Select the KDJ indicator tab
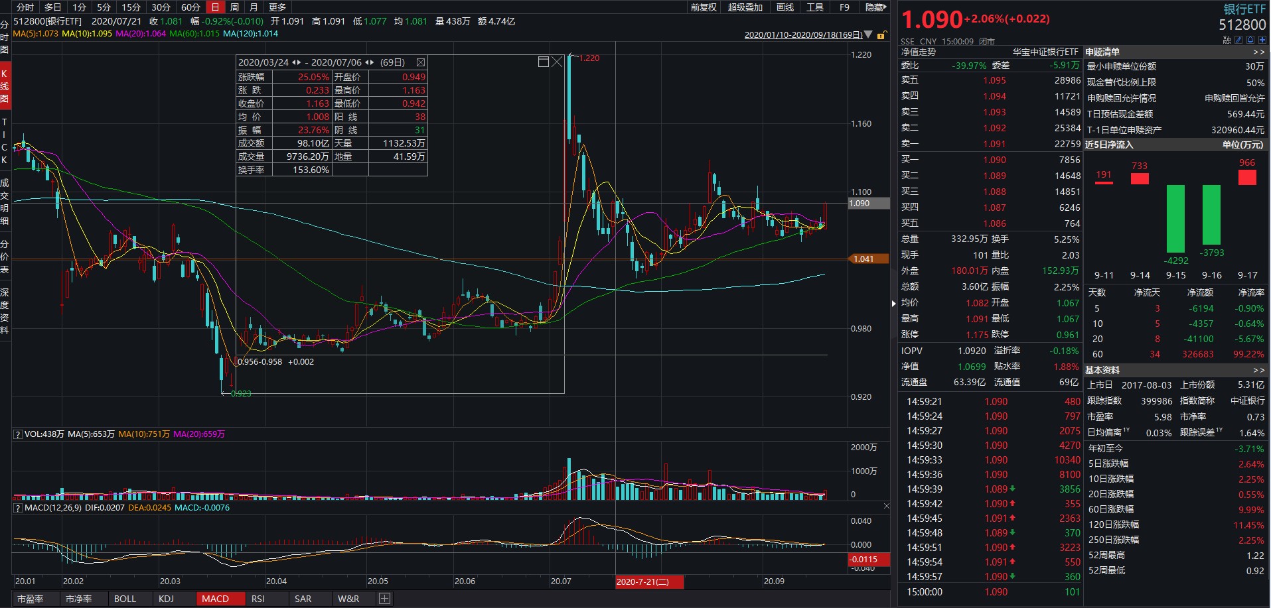 166,599
